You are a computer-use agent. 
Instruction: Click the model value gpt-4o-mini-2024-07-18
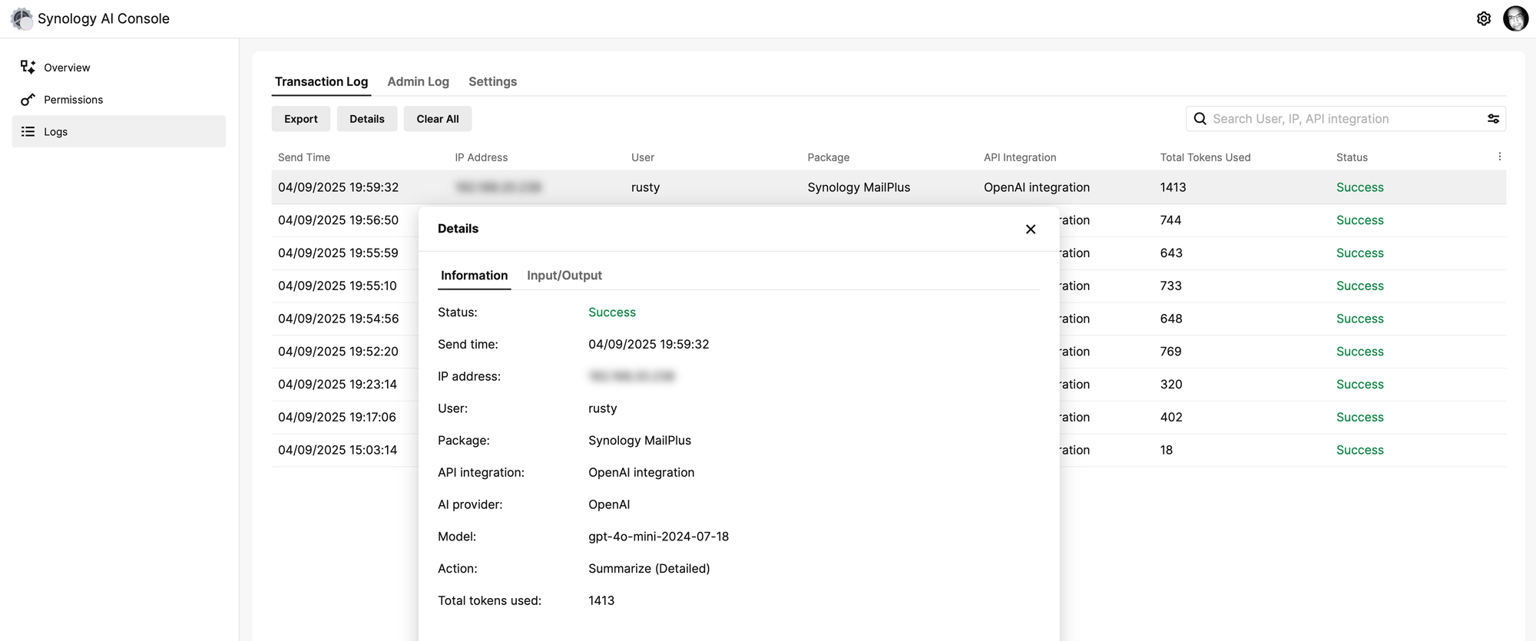(x=658, y=537)
